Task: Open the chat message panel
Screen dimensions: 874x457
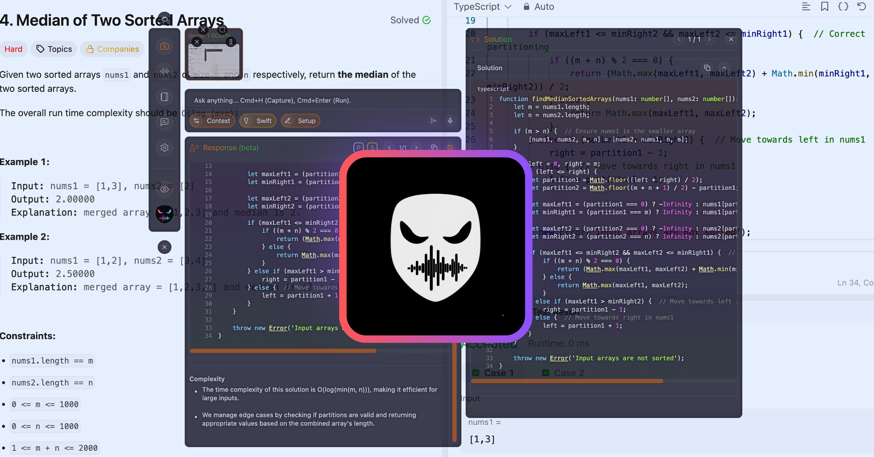Action: pyautogui.click(x=164, y=122)
